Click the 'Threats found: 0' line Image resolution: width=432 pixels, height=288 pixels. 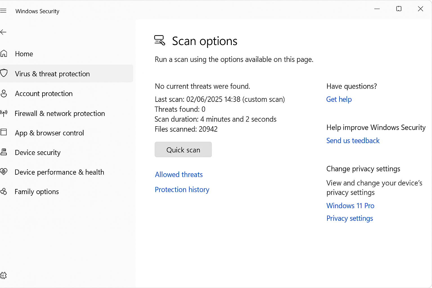[x=180, y=109]
